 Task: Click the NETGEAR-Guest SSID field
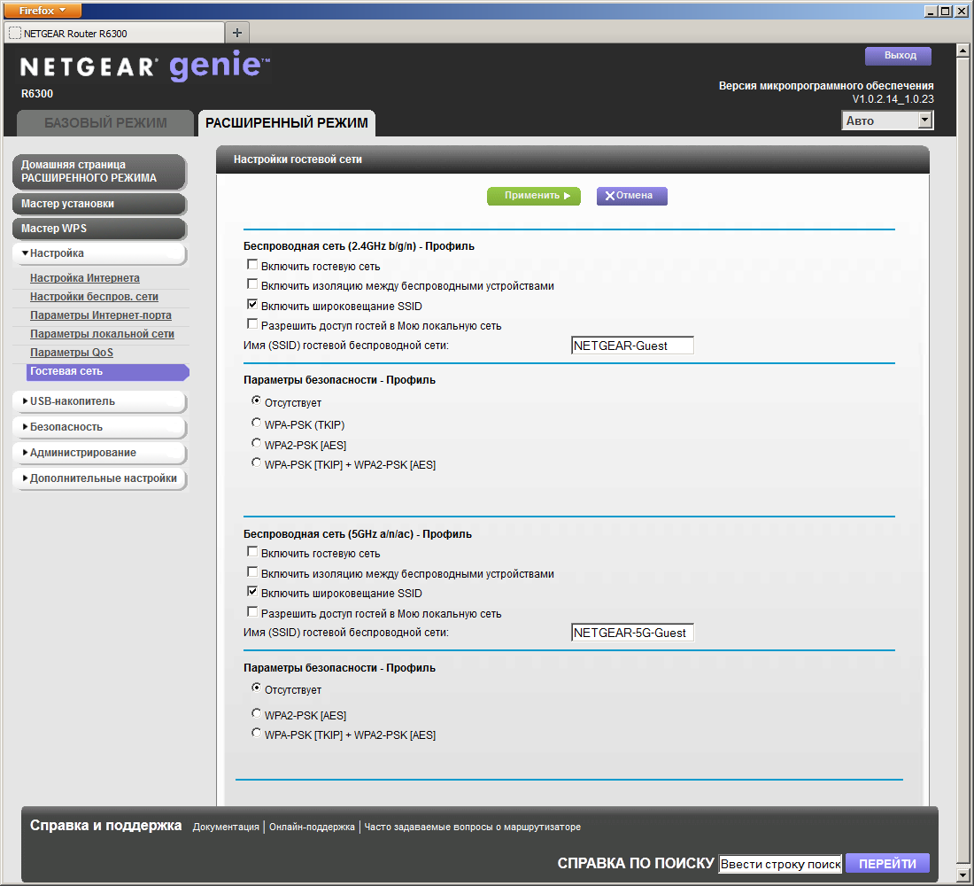coord(631,346)
